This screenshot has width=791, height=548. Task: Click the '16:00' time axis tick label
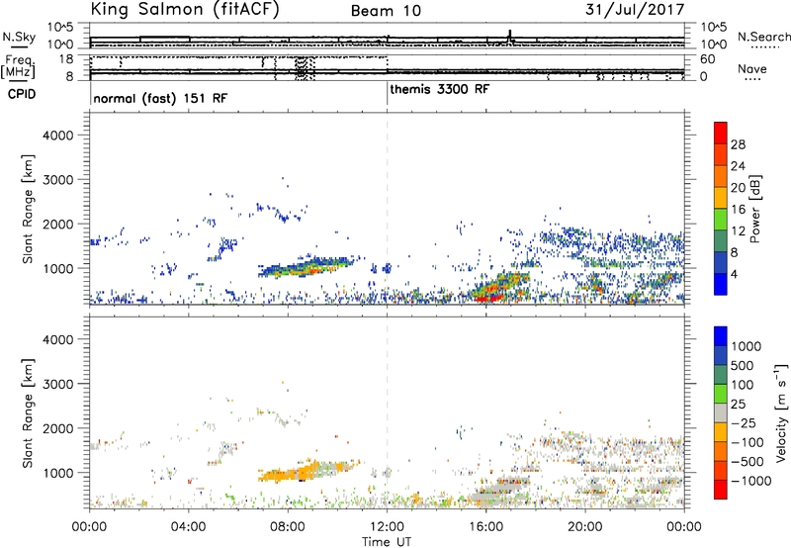point(485,527)
